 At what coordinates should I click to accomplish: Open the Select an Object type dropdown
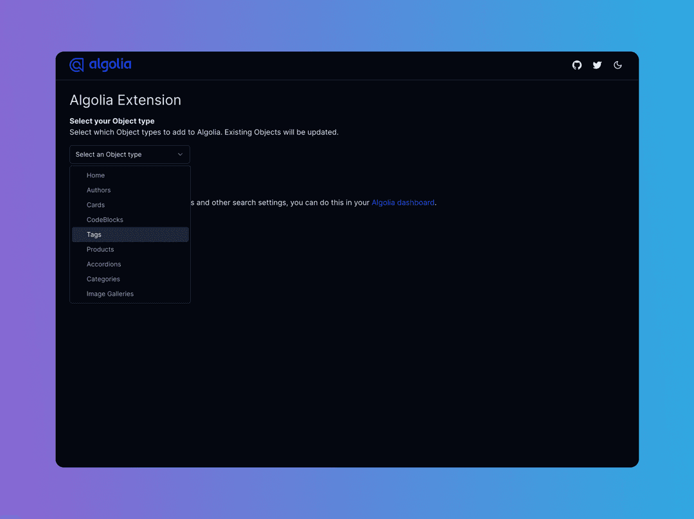coord(130,154)
